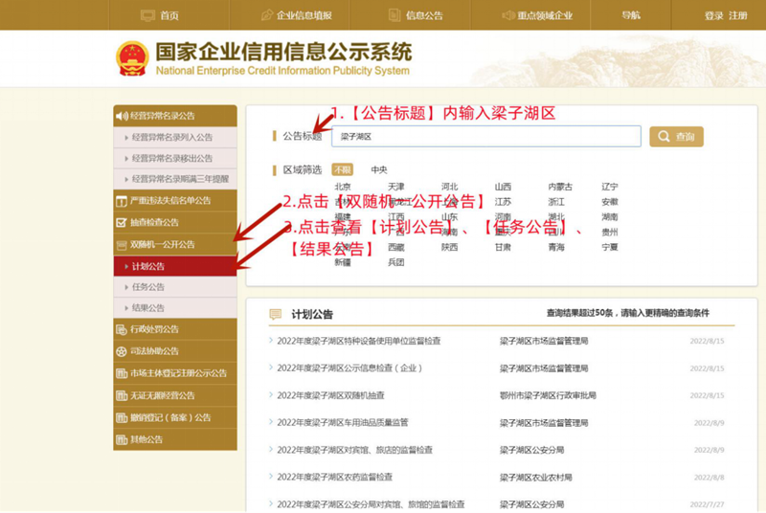Select 新疆 in region filter

click(x=343, y=262)
